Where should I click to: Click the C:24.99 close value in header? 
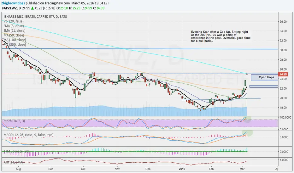click(99, 8)
